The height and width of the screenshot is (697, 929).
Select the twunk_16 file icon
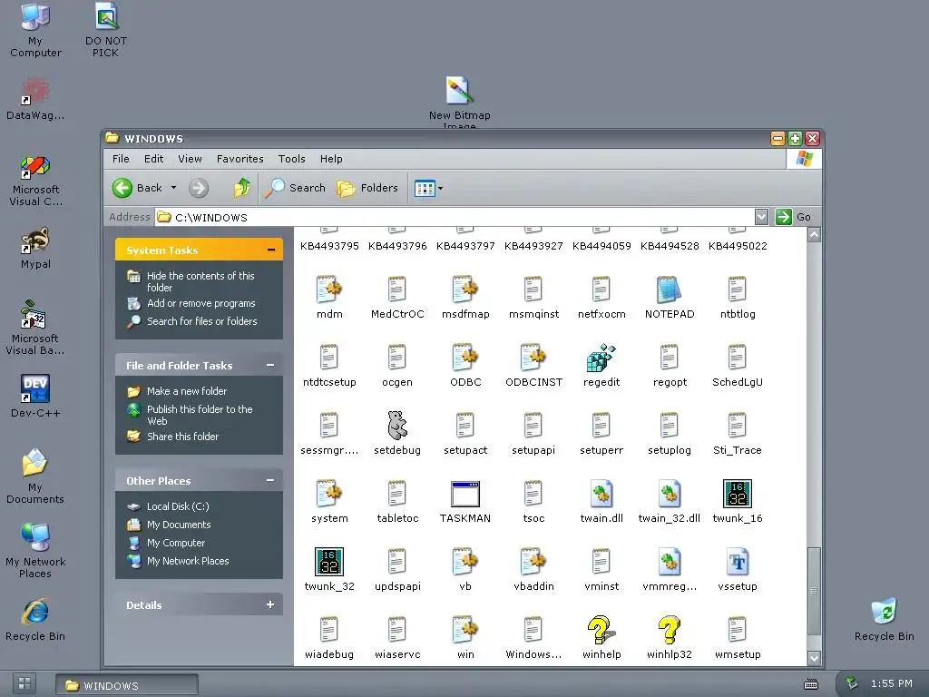[x=738, y=495]
